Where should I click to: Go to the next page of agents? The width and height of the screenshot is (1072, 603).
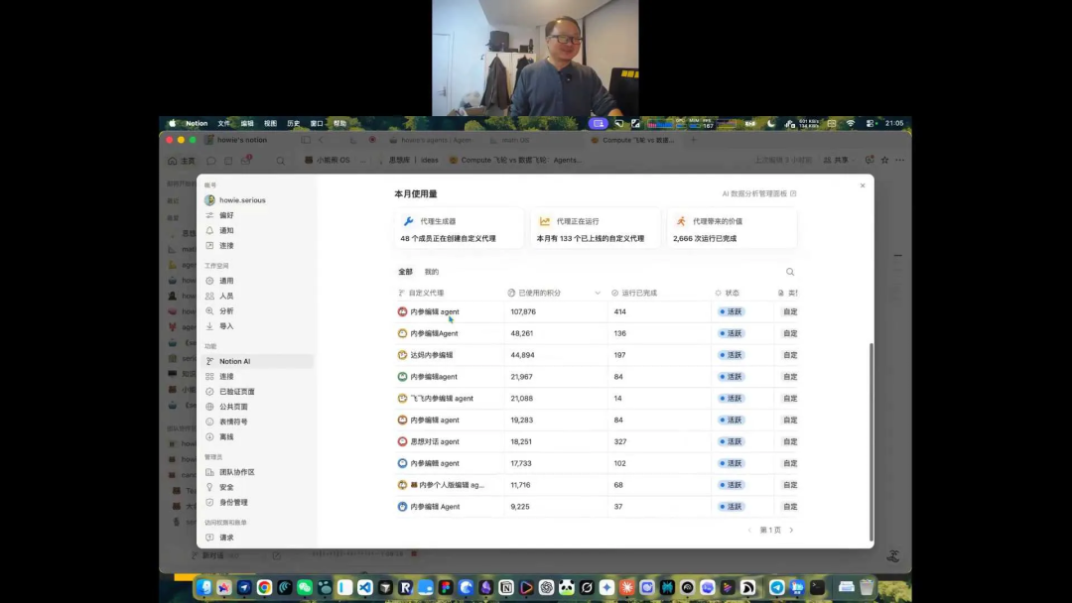pyautogui.click(x=792, y=530)
